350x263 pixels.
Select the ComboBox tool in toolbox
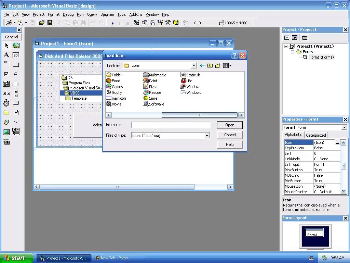pos(6,84)
